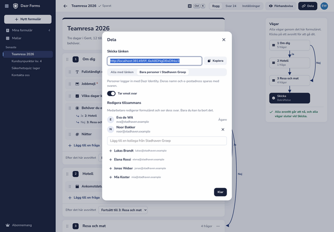Click the Klar button
This screenshot has width=334, height=232.
point(220,192)
